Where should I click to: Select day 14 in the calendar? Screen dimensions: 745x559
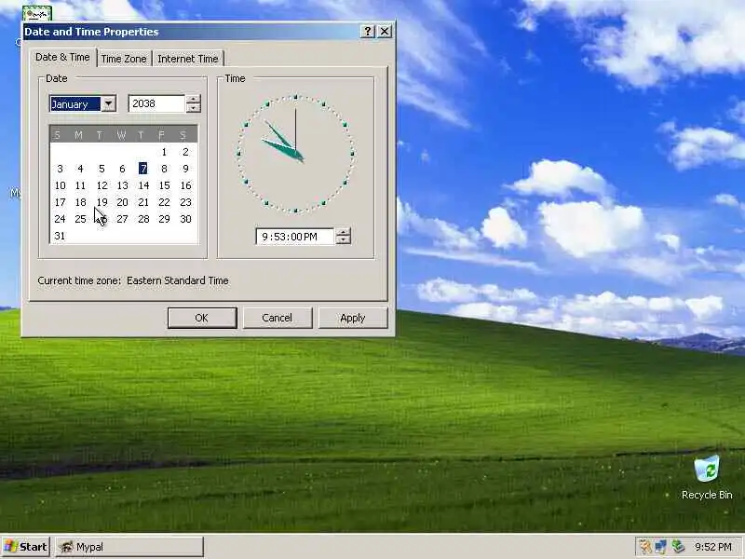coord(143,185)
